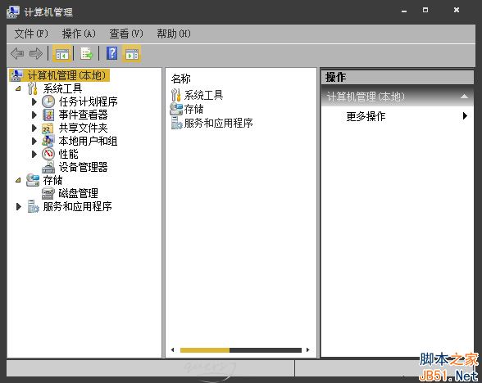
Task: Expand Services and Applications (服务和应用程序) node
Action: [x=18, y=206]
